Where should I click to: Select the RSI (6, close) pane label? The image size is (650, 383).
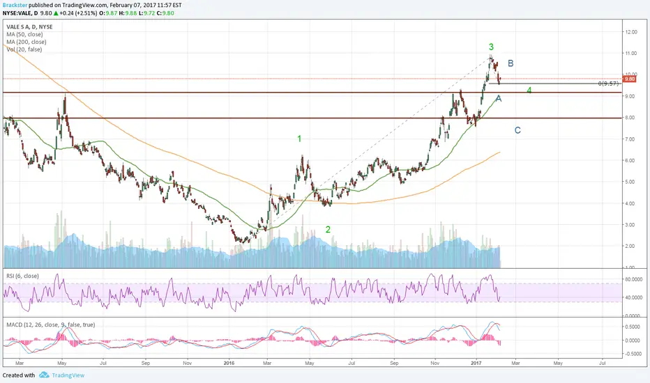pos(22,276)
